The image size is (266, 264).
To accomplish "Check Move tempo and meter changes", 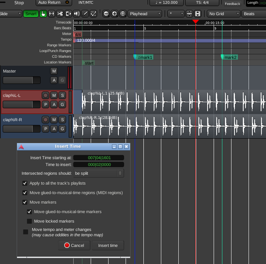I will pos(26,232).
